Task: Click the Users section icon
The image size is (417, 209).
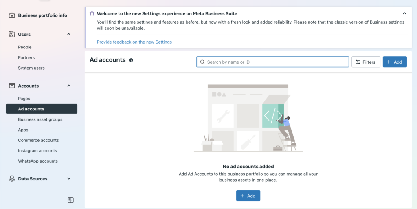Action: pos(12,34)
